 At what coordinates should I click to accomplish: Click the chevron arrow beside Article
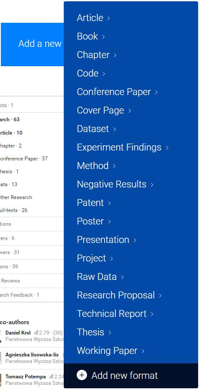[109, 18]
